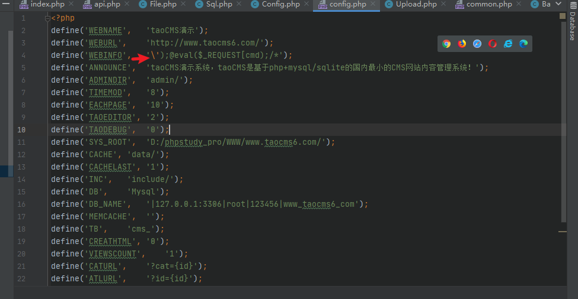Open in Firefox browser icon
The width and height of the screenshot is (578, 299).
coord(462,44)
